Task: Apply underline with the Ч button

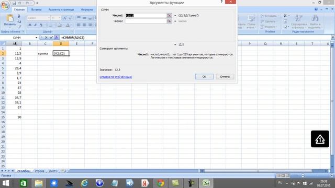Action: click(x=41, y=25)
